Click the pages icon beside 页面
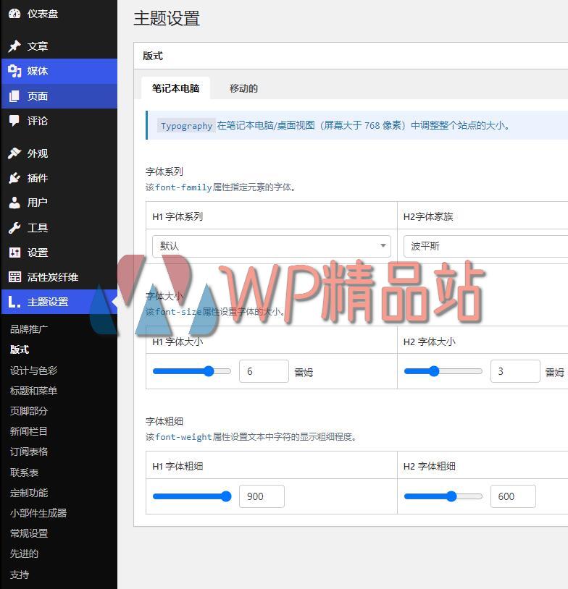The image size is (568, 589). [x=14, y=96]
